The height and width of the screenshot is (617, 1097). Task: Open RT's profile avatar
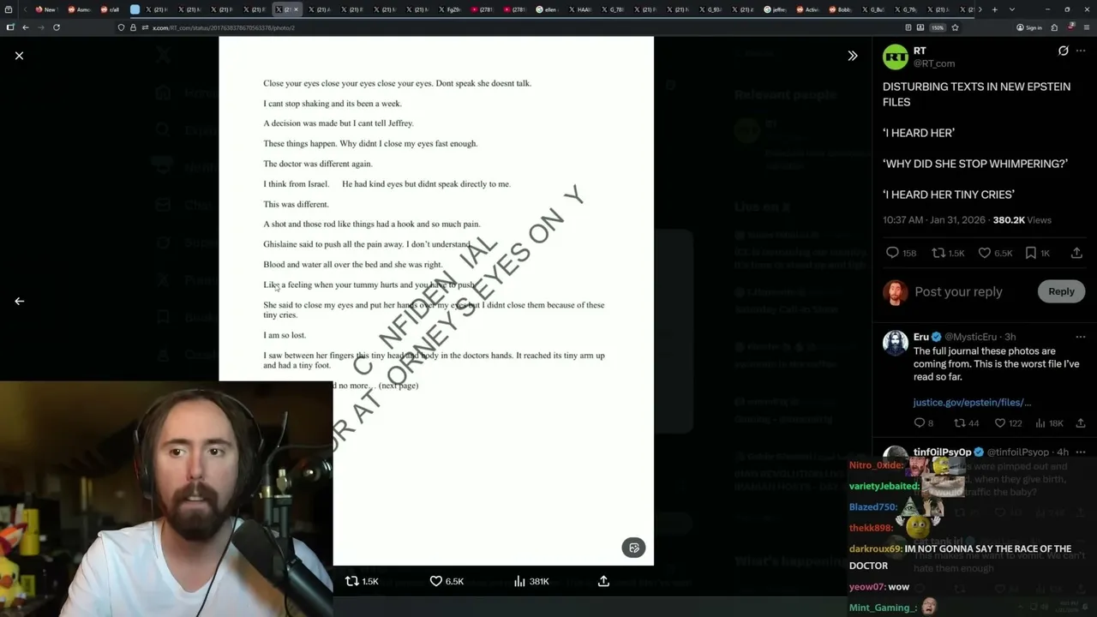(x=896, y=57)
